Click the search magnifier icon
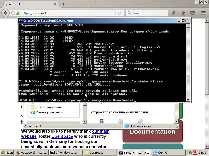209x156 pixels. tap(129, 13)
